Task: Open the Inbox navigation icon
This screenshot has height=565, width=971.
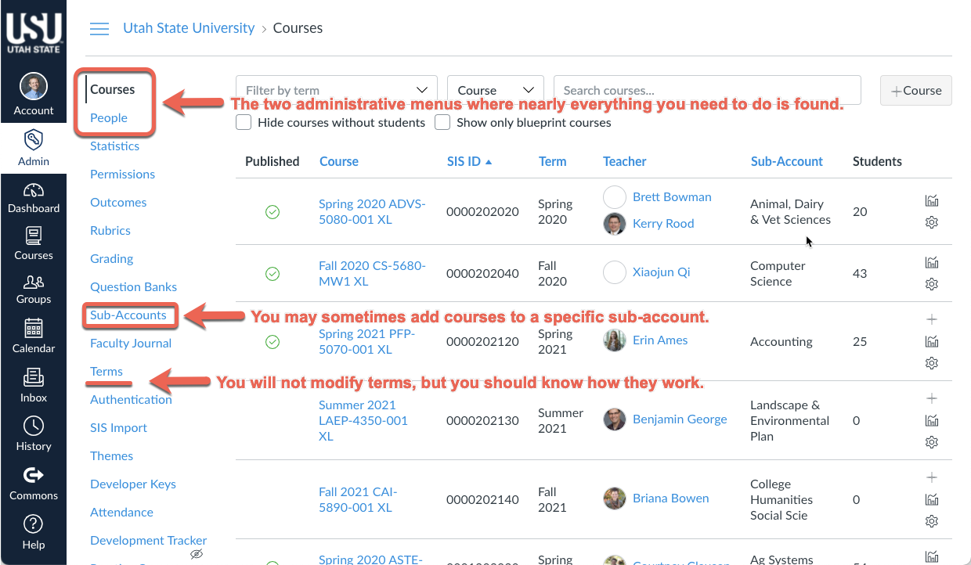Action: click(34, 377)
